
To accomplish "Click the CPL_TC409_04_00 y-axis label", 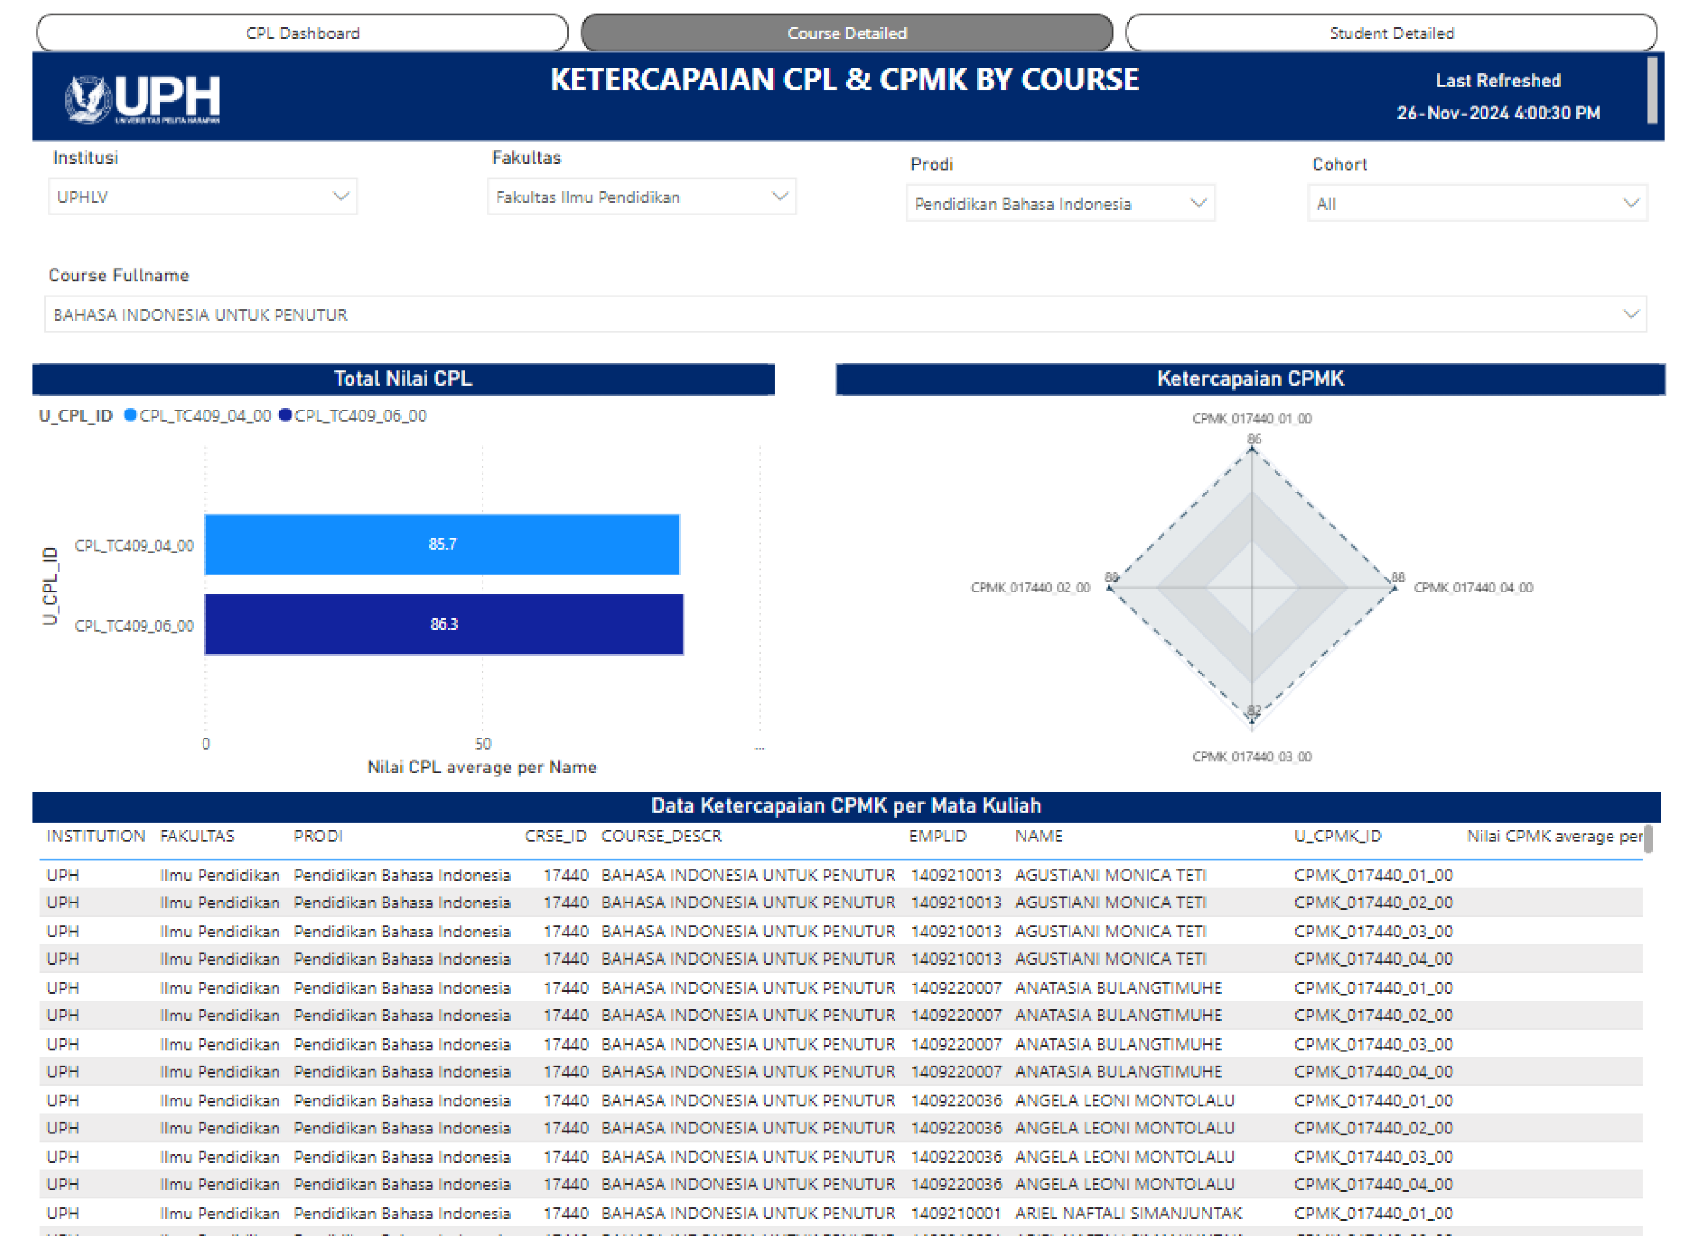I will [134, 545].
